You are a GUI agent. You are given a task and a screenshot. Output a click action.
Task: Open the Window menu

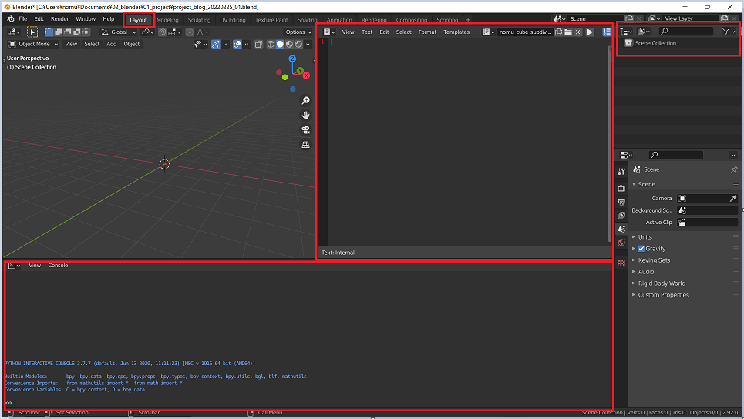86,19
